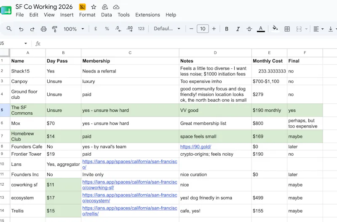337x222 pixels.
Task: Click the formula bar input
Action: [x=189, y=44]
